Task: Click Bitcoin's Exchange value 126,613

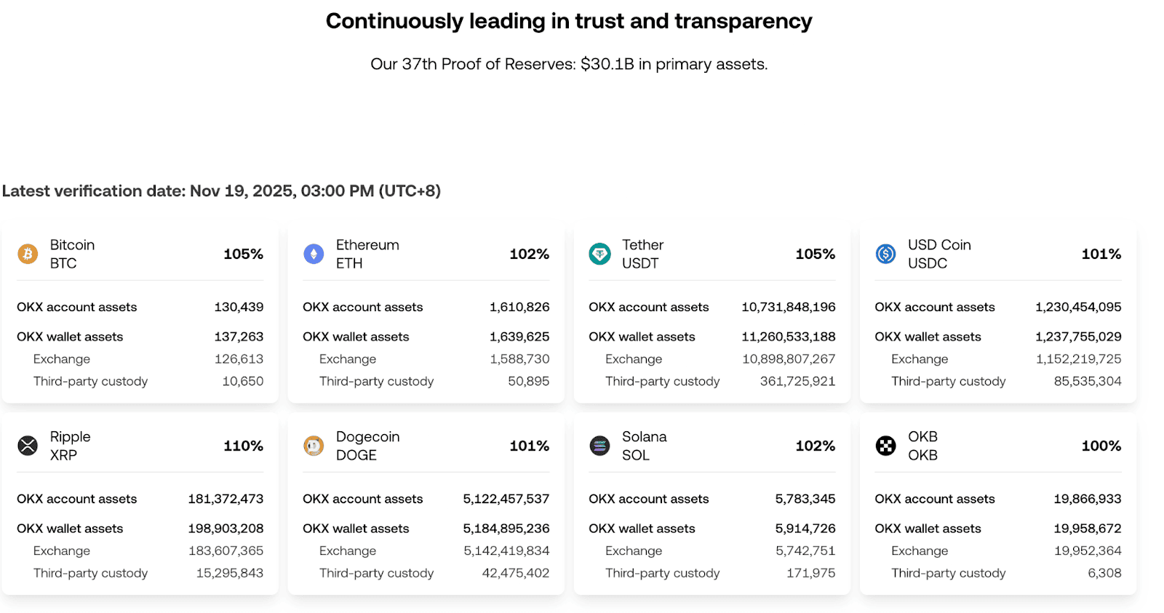Action: click(239, 358)
